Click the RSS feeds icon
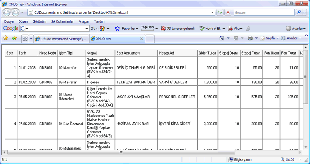This screenshot has width=310, height=164. pyautogui.click(x=236, y=38)
